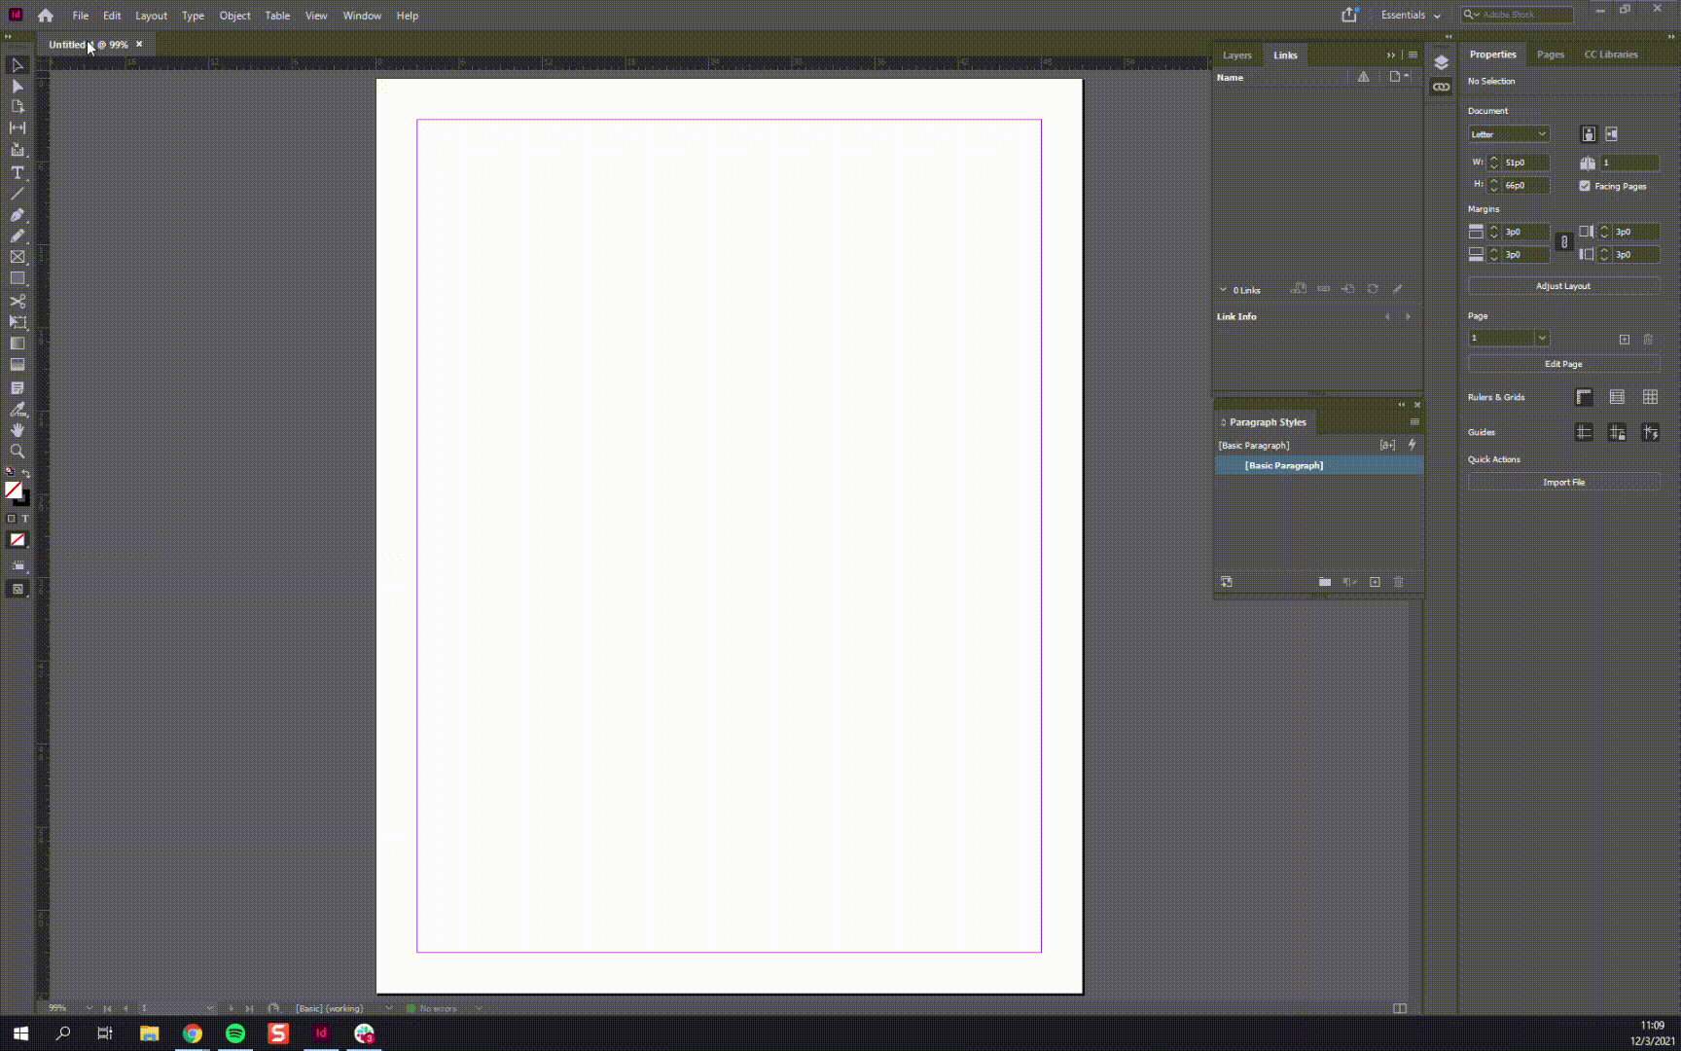Open the Paragraph Styles panel menu

1414,421
